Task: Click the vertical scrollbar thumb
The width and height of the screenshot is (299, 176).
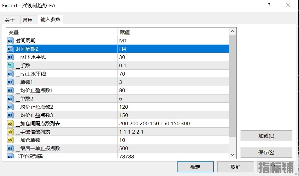Action: (x=232, y=86)
